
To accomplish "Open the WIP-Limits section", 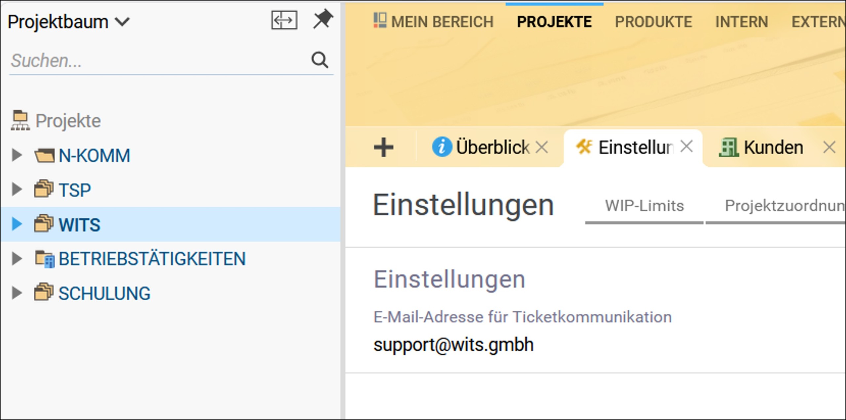I will [x=644, y=206].
